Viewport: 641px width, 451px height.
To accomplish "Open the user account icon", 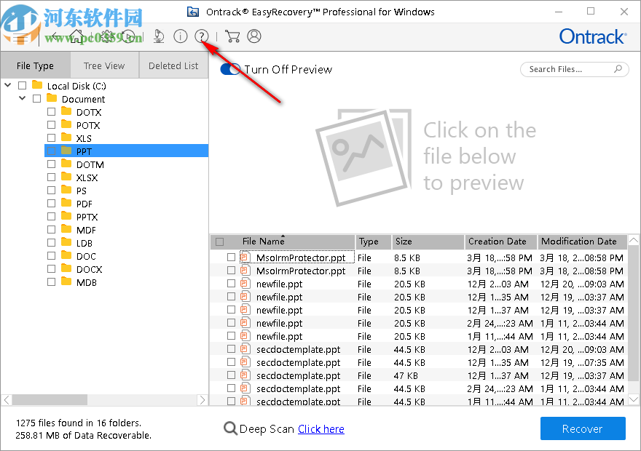I will [x=254, y=36].
